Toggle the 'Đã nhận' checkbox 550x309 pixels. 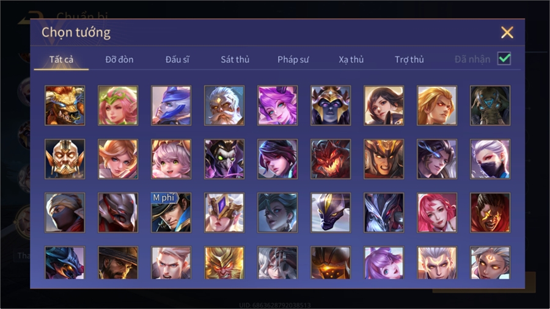pyautogui.click(x=504, y=59)
